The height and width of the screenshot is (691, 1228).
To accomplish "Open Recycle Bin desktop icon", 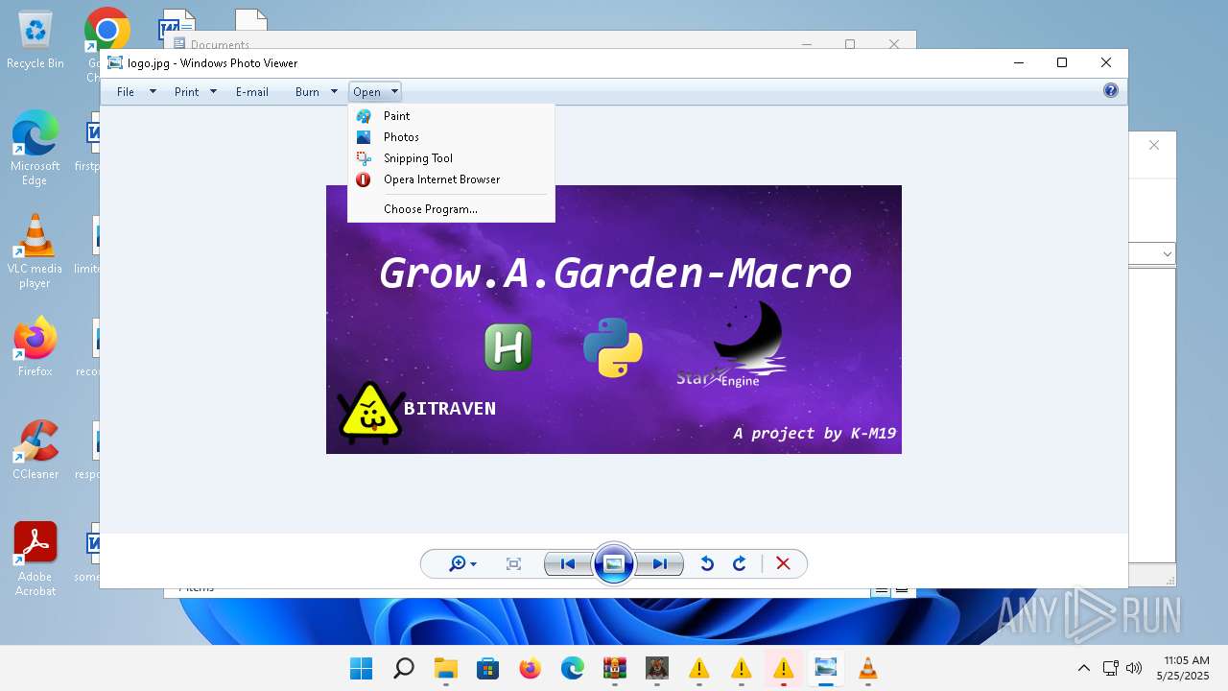I will click(x=35, y=40).
